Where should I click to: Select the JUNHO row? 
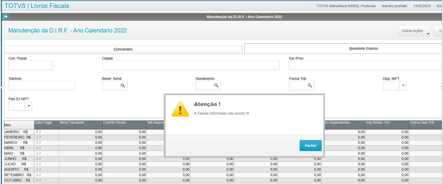[223, 159]
